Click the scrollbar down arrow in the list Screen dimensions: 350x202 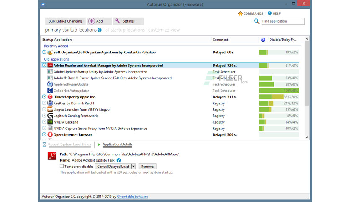coord(307,137)
